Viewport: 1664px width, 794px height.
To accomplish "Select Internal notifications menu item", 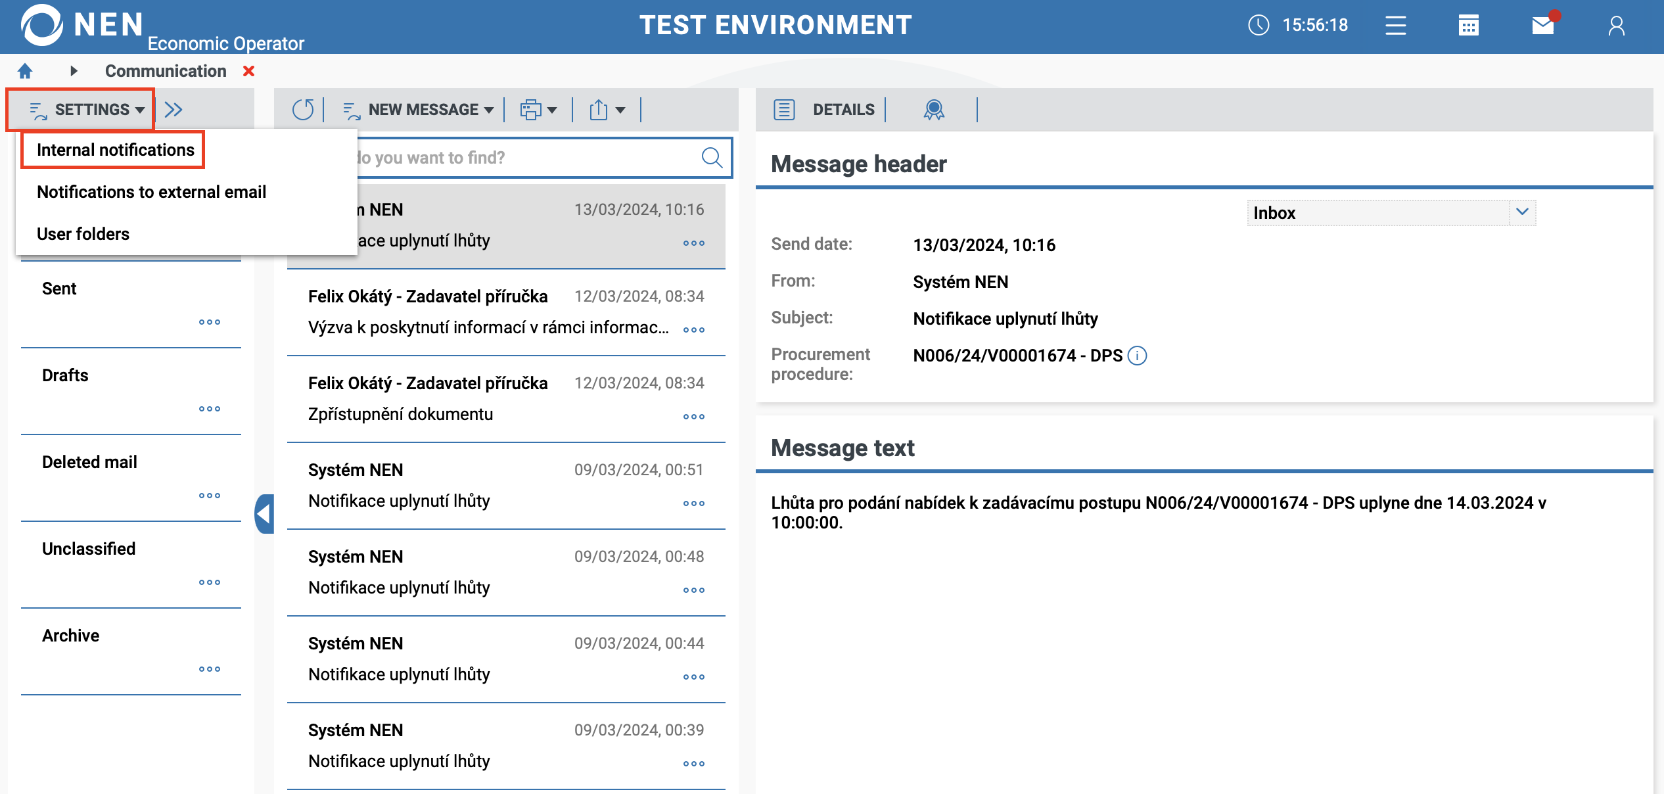I will pos(115,150).
